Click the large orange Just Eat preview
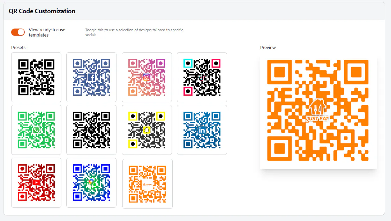Screen dimensions: 391x221 click(318, 111)
